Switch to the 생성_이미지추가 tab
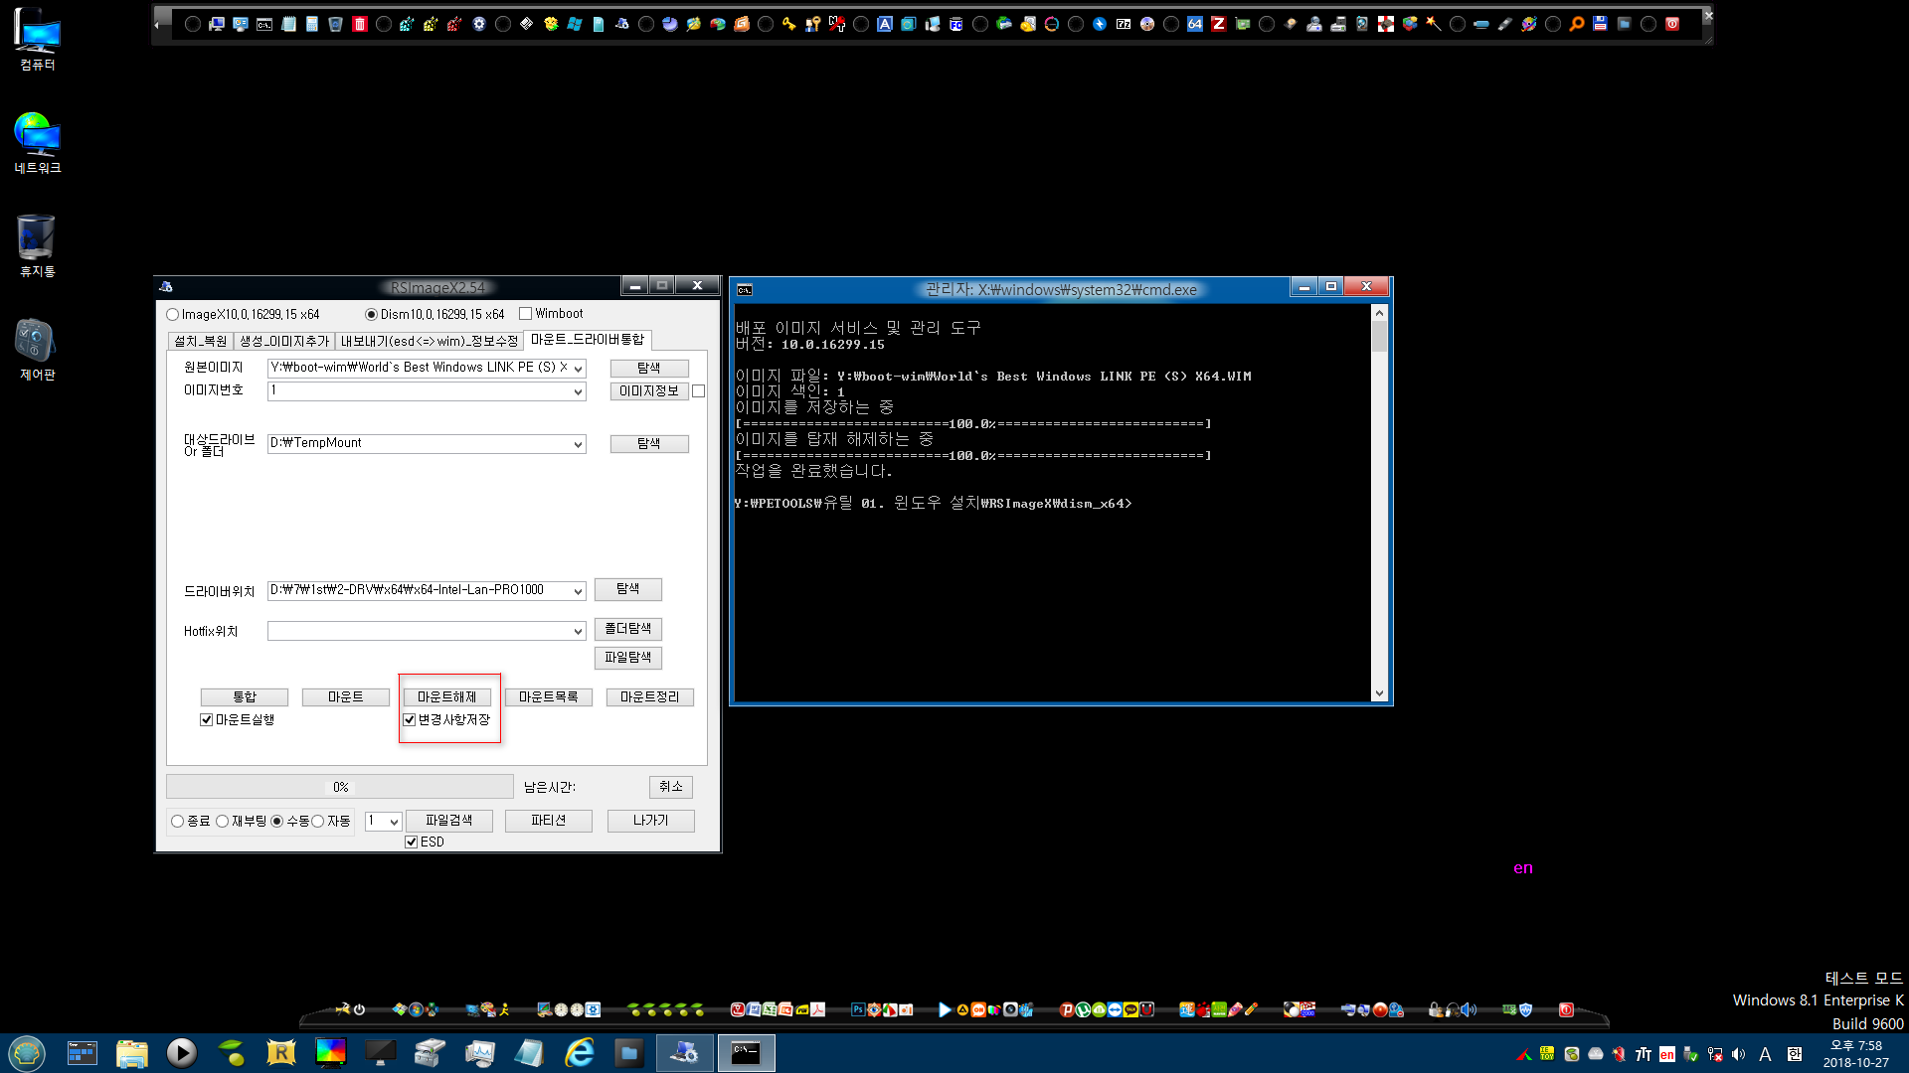 coord(284,341)
